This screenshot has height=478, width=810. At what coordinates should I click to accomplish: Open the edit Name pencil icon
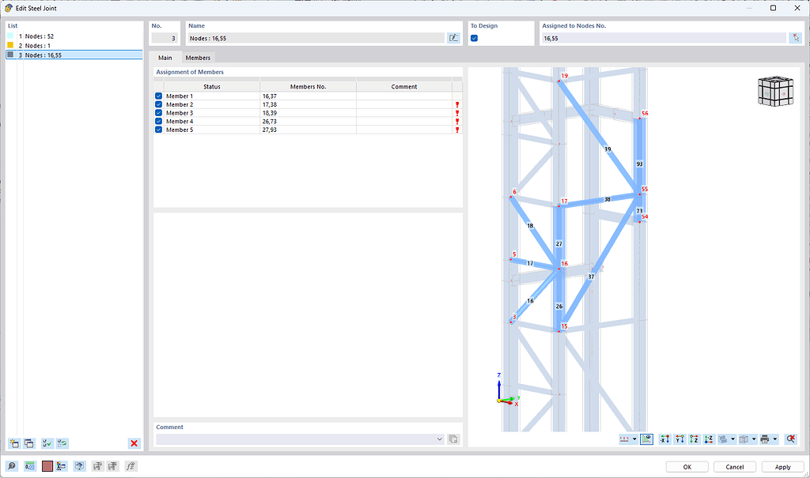[x=453, y=37]
